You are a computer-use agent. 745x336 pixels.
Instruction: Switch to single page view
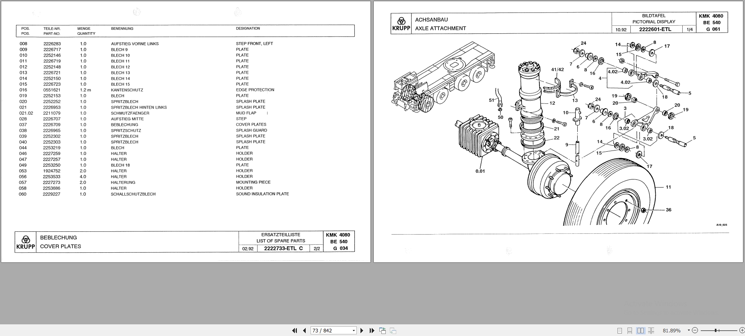pyautogui.click(x=619, y=331)
